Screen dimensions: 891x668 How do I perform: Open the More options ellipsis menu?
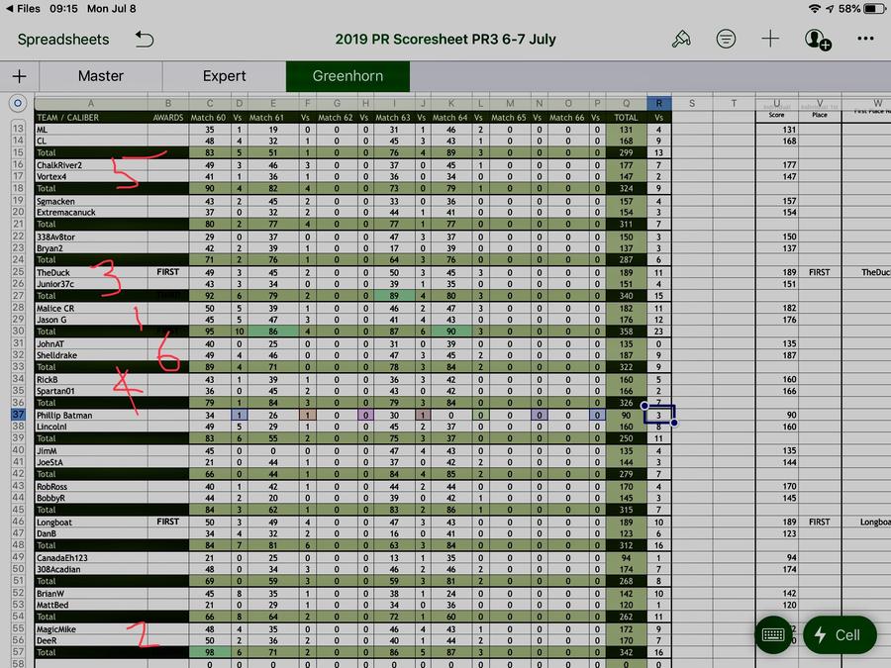865,40
